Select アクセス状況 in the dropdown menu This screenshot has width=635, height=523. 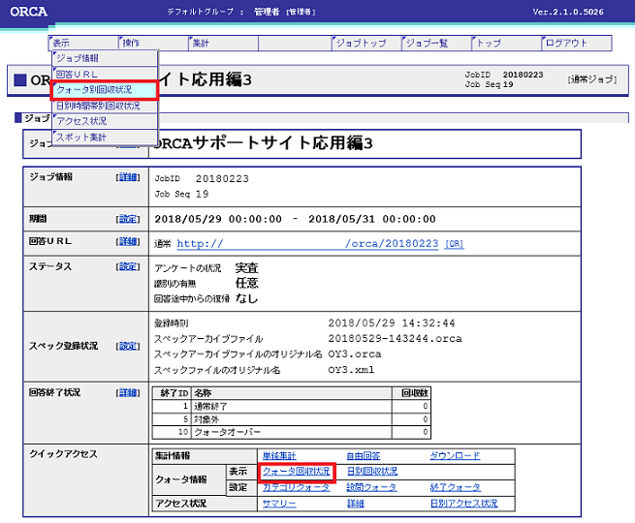click(x=105, y=121)
